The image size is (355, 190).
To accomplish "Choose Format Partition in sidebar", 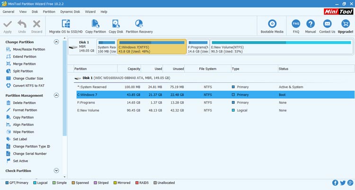I will pos(21,110).
